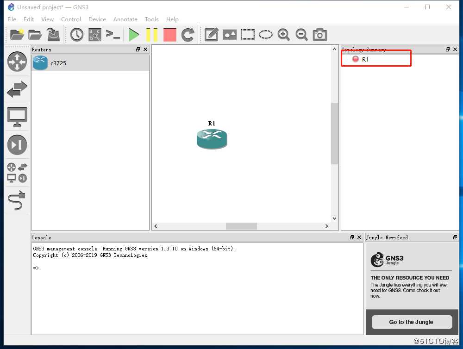Viewport: 463px width, 349px height.
Task: Open the Device menu
Action: point(97,19)
